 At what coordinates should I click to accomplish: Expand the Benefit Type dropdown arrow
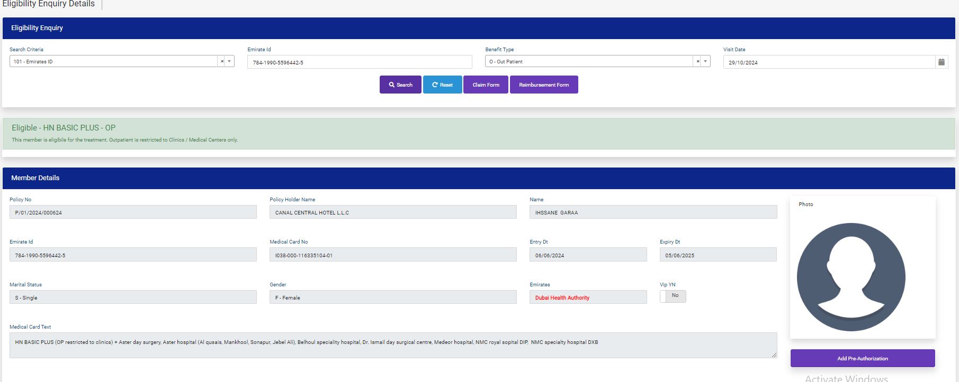pos(705,61)
